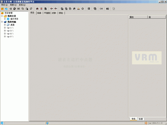Expand the 演示项目 tree node
The height and width of the screenshot is (125, 167).
(5, 19)
